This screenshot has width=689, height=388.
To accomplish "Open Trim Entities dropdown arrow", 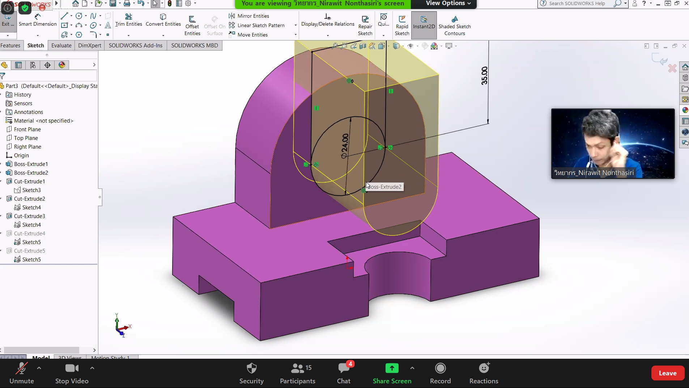I will click(x=128, y=35).
